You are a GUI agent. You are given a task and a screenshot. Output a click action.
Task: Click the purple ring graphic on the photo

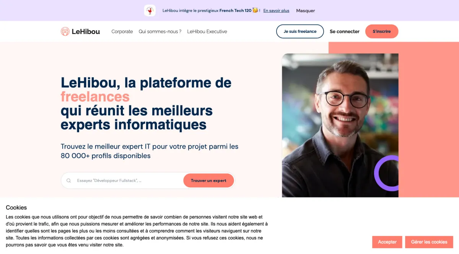pyautogui.click(x=387, y=173)
